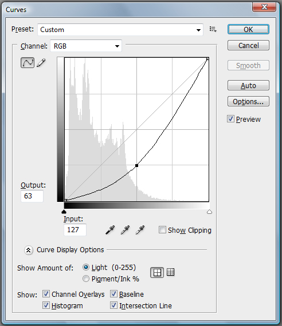Pick the black point eyedropper
The image size is (282, 326).
point(110,230)
